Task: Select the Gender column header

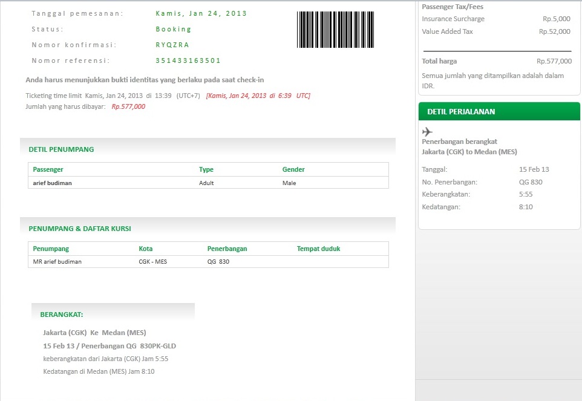Action: [293, 169]
